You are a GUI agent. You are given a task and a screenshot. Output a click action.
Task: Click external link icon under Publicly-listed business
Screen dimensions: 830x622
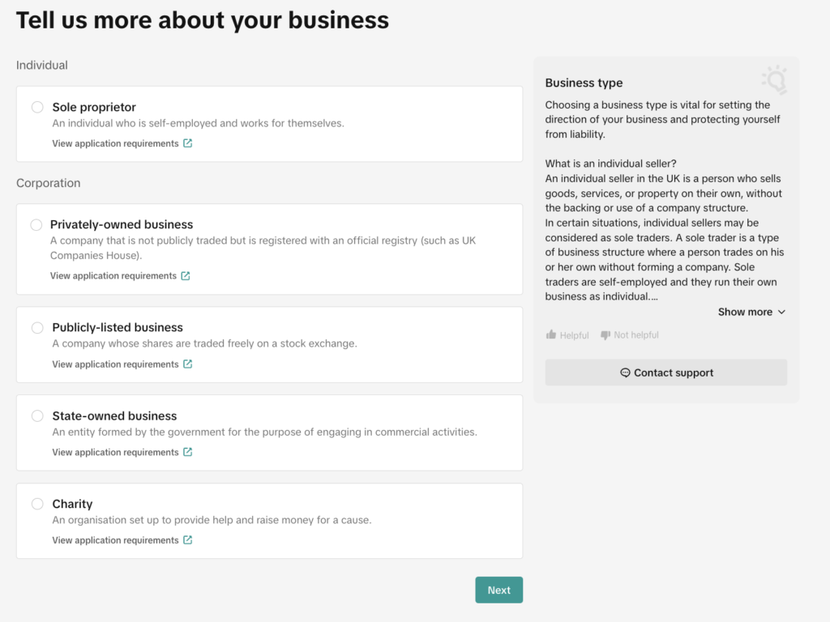coord(188,364)
